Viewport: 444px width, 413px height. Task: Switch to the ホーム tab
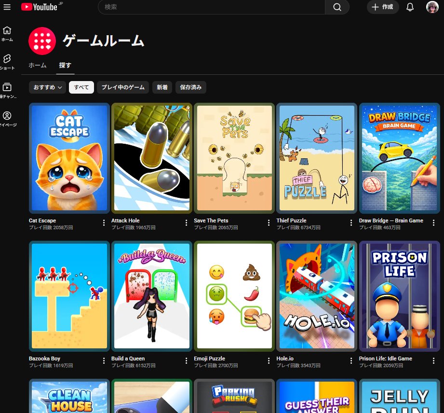click(x=38, y=65)
